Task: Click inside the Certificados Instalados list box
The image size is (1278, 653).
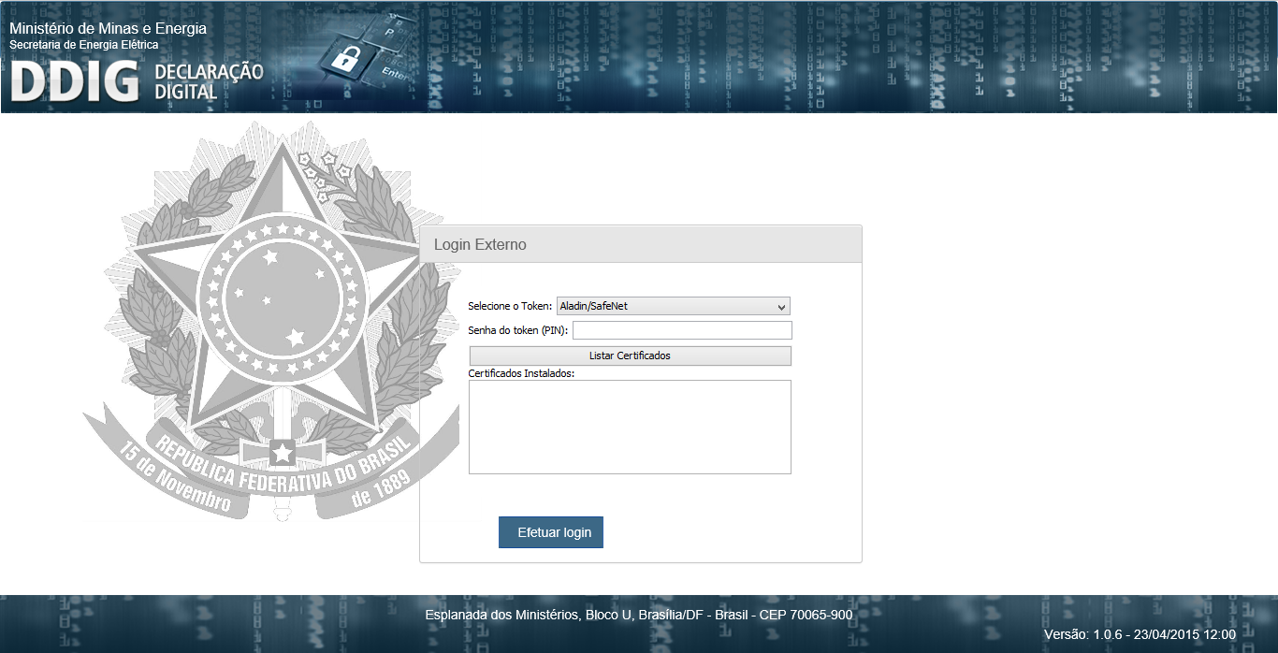Action: pos(630,427)
